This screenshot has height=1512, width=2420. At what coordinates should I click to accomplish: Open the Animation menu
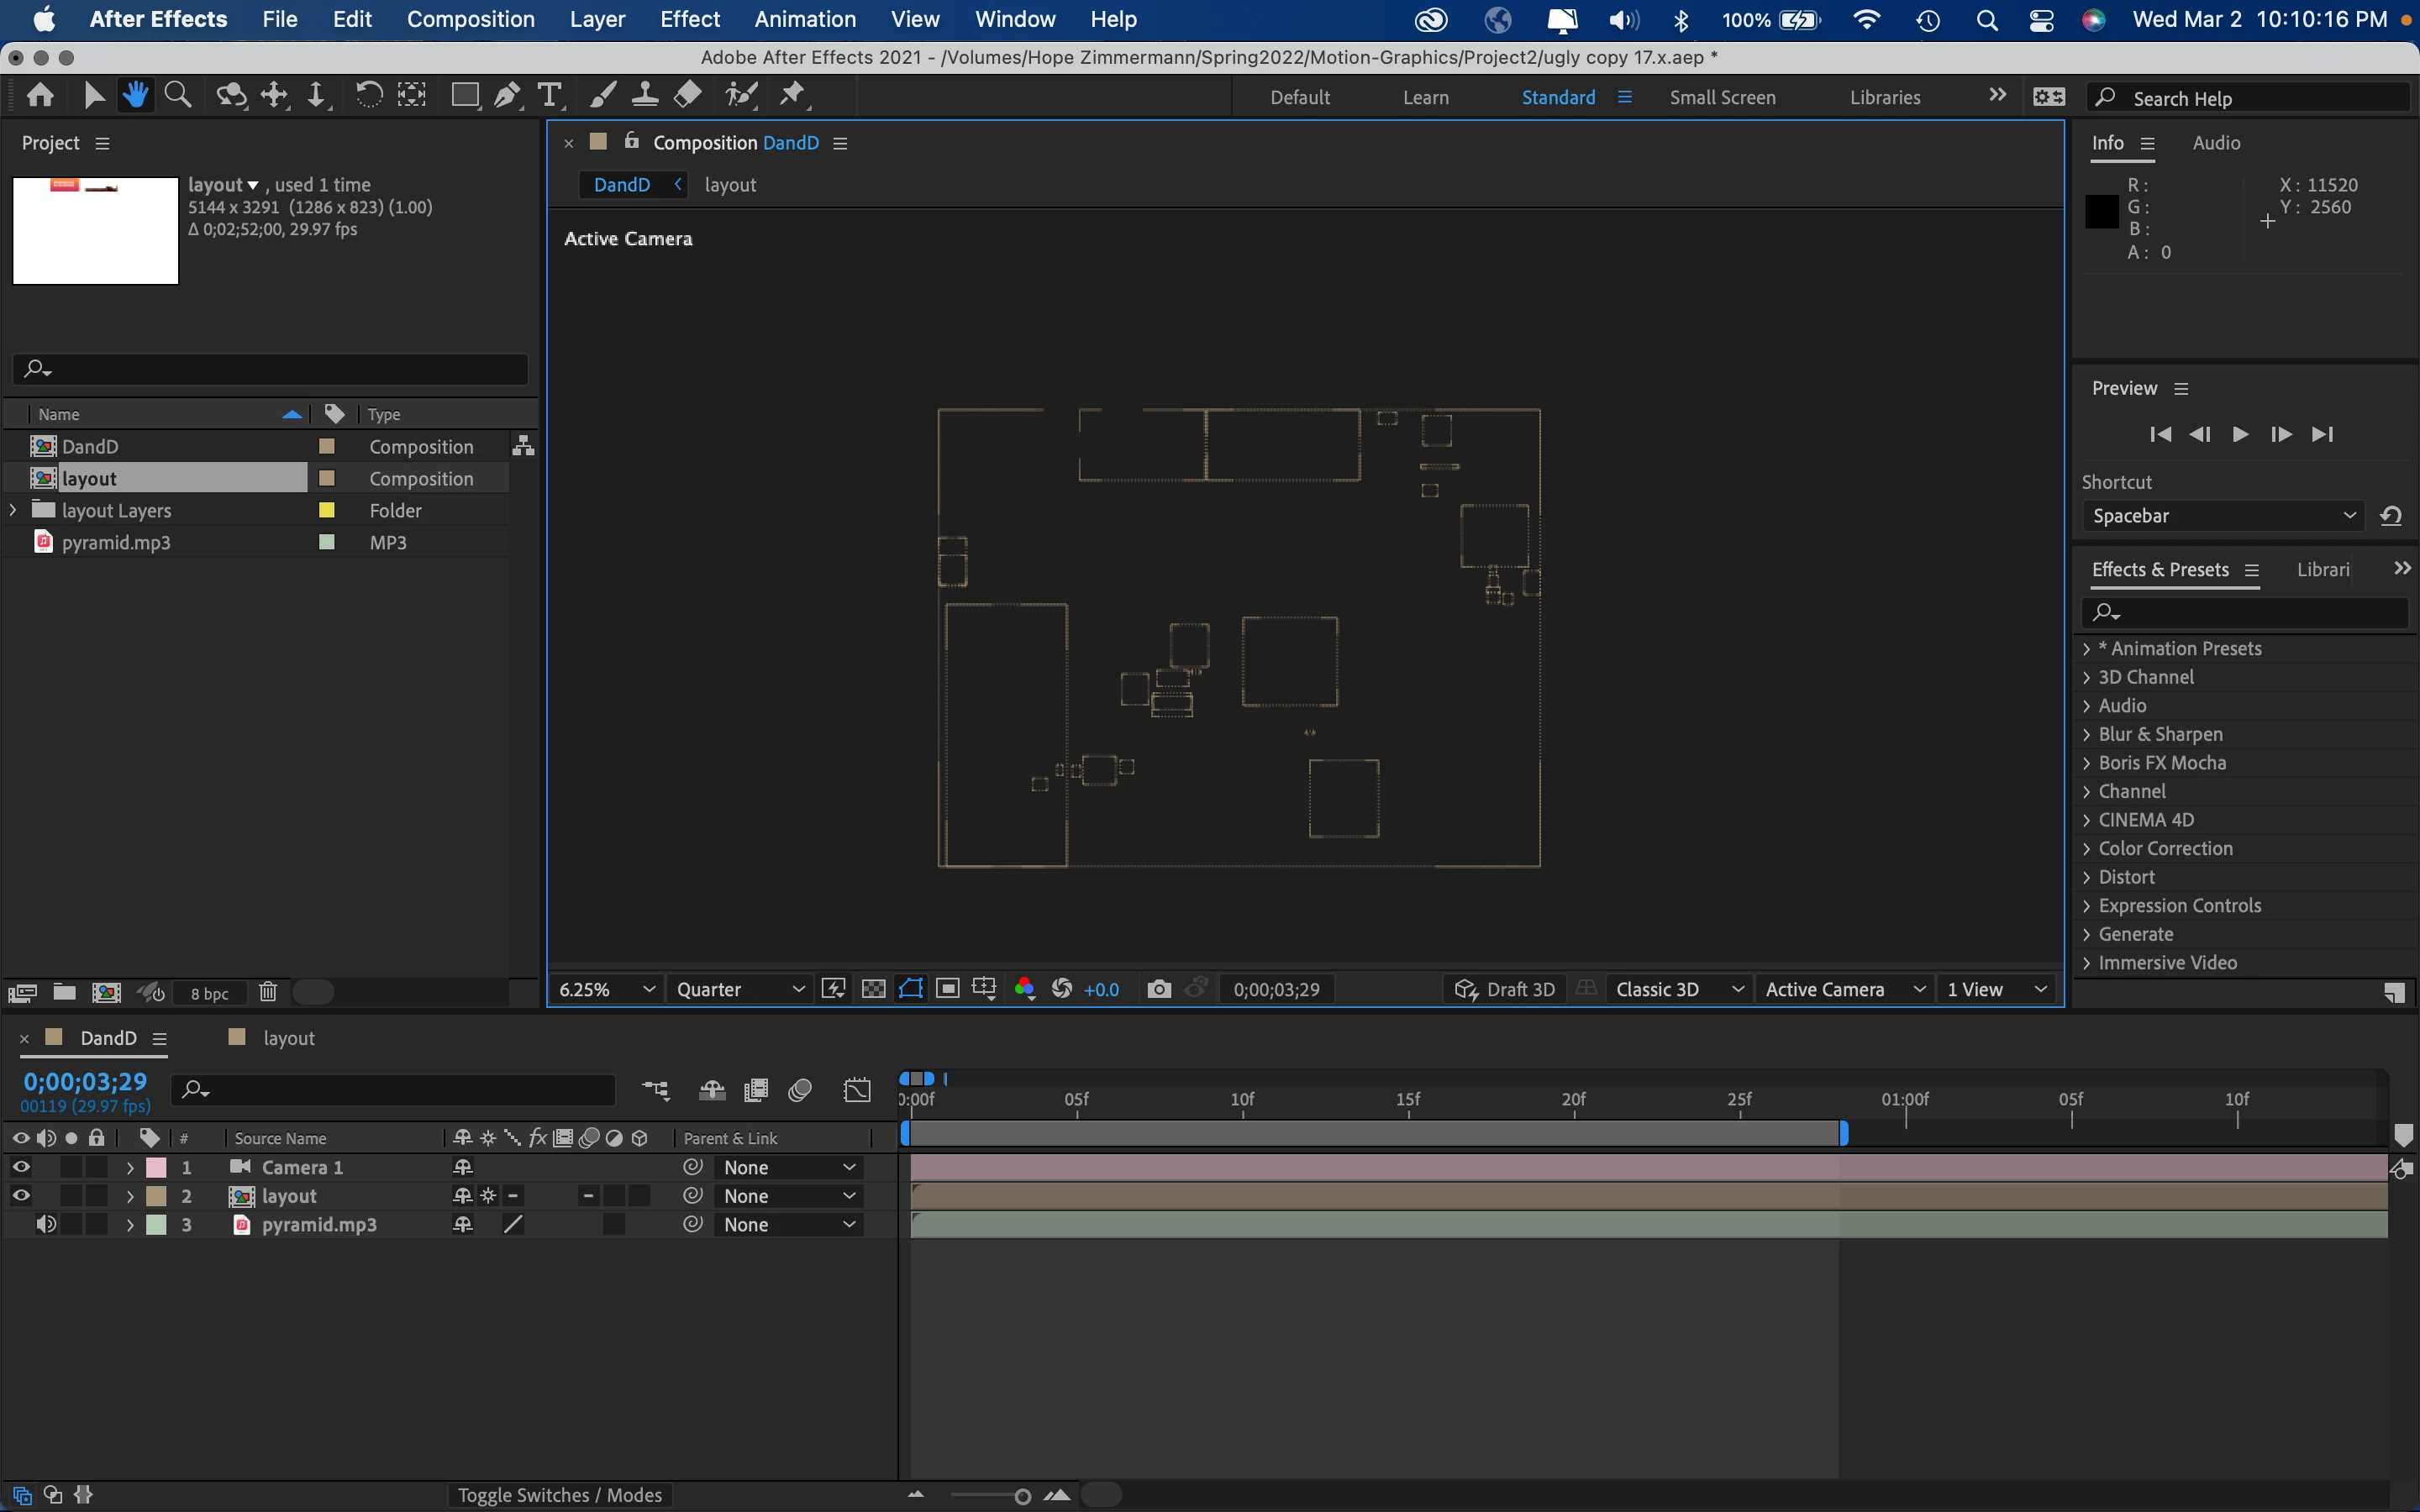click(805, 19)
